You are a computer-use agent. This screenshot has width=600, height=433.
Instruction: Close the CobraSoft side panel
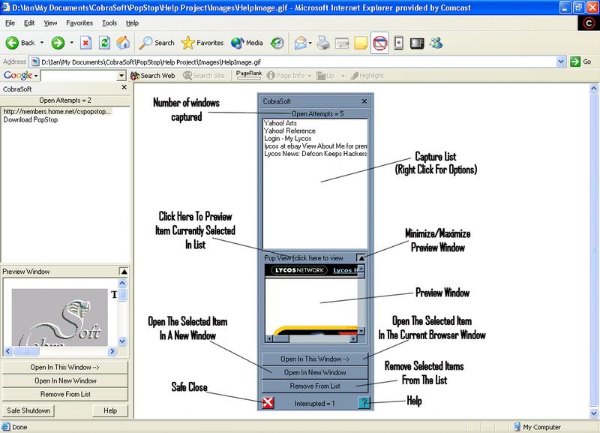124,88
